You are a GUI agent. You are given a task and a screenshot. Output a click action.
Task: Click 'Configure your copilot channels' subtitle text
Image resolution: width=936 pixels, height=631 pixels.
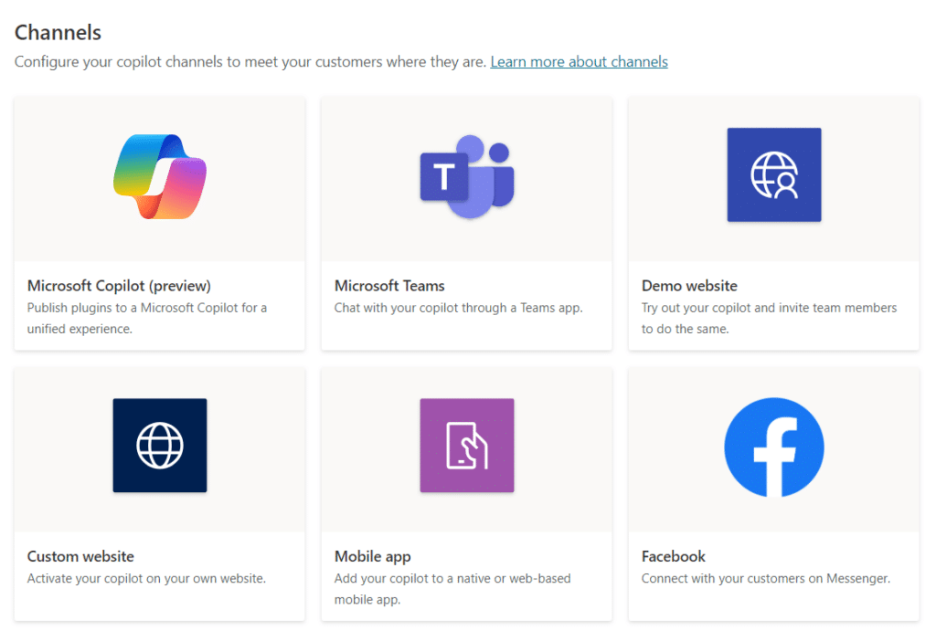[250, 61]
